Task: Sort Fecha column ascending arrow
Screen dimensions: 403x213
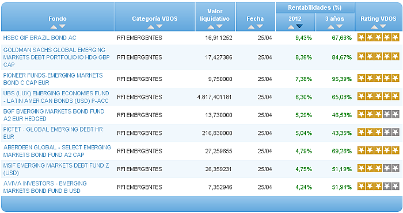Action: tap(252, 26)
